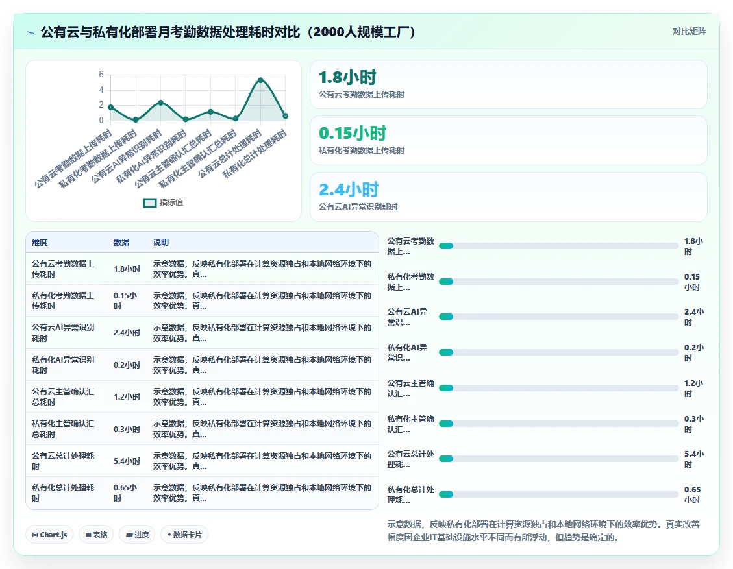
Task: Click the progress bar for 私有化主管确认汇…
Action: coord(558,424)
